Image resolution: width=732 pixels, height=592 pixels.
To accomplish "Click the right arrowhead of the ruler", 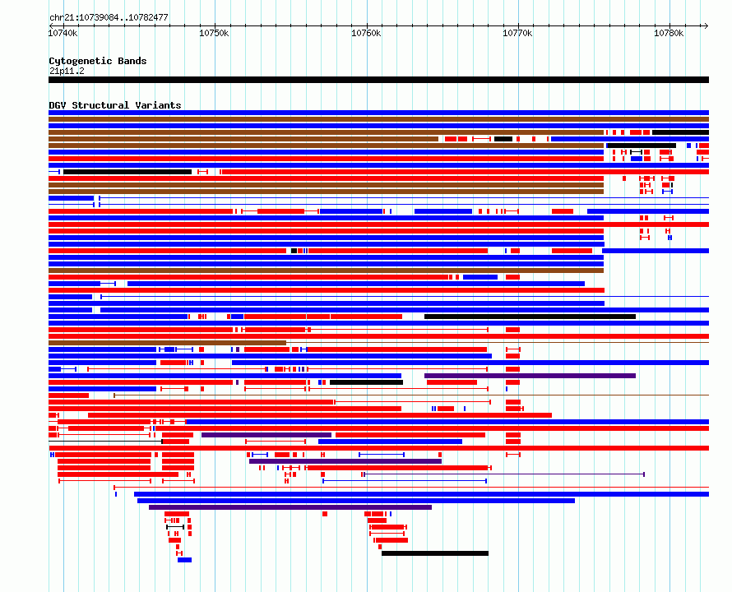I will point(707,25).
